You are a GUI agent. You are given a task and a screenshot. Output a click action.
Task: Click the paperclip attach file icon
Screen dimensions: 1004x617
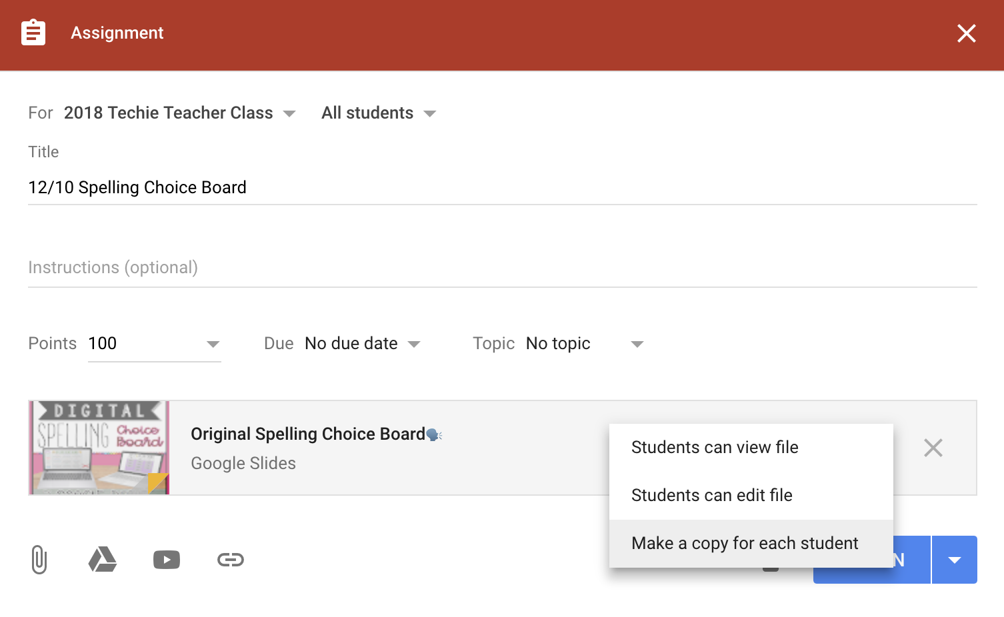click(39, 560)
